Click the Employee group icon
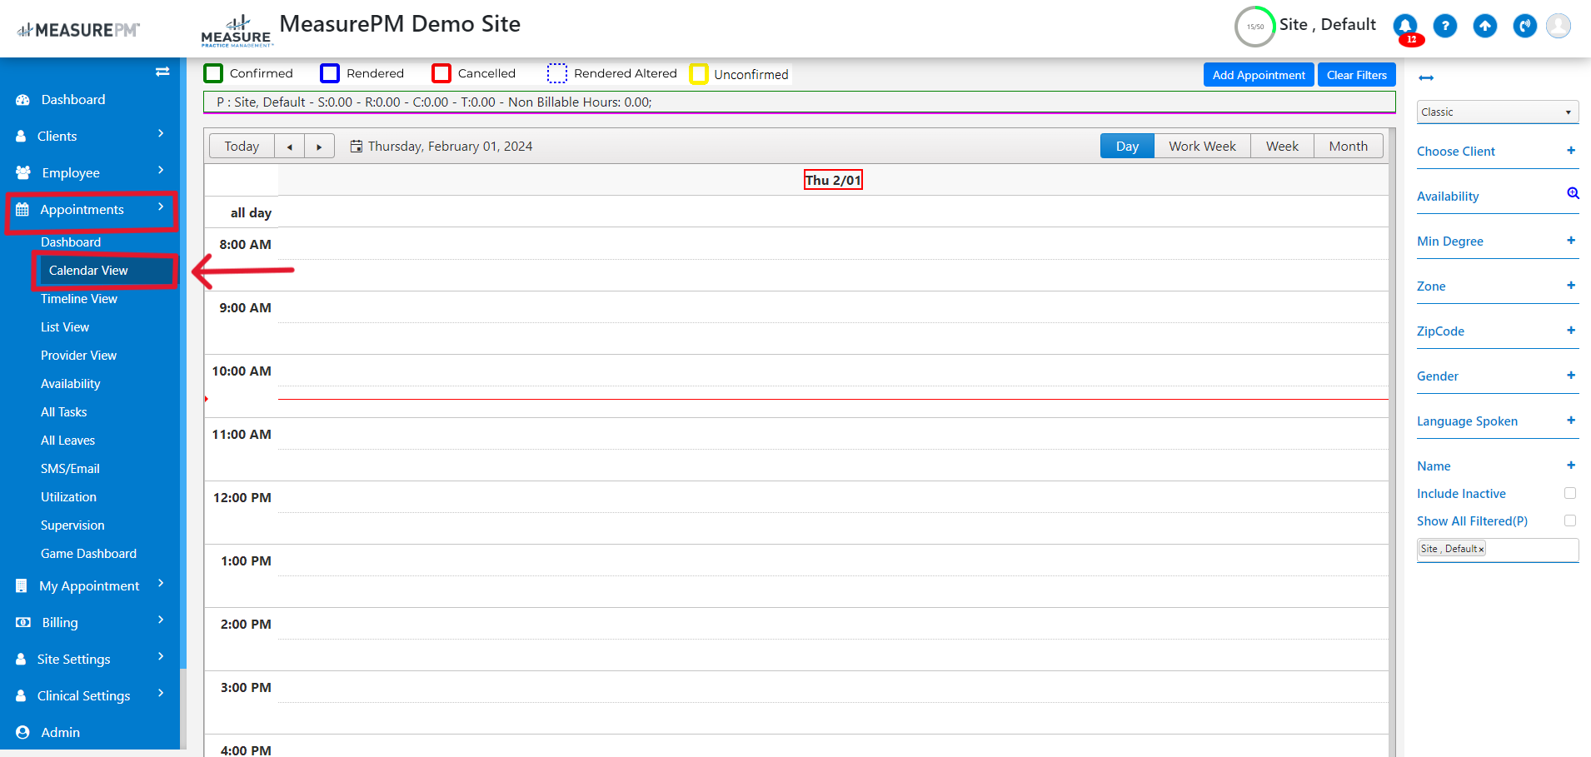This screenshot has width=1591, height=757. pos(23,172)
